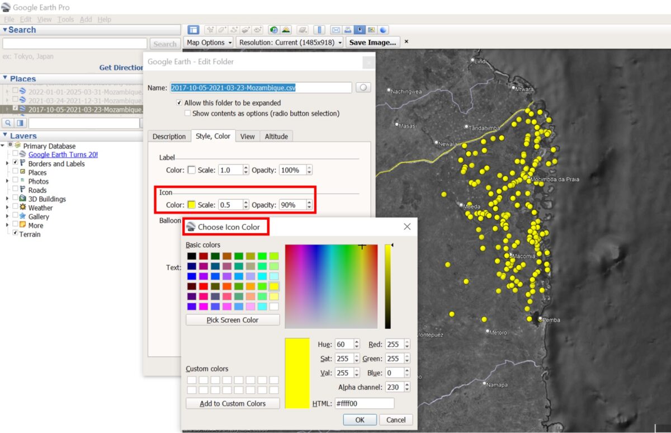Click the Print toolbar icon
This screenshot has height=433, width=671.
(348, 30)
